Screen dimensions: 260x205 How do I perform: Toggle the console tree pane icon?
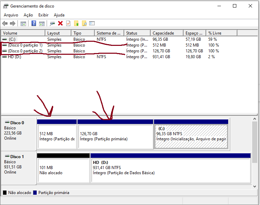[23, 24]
